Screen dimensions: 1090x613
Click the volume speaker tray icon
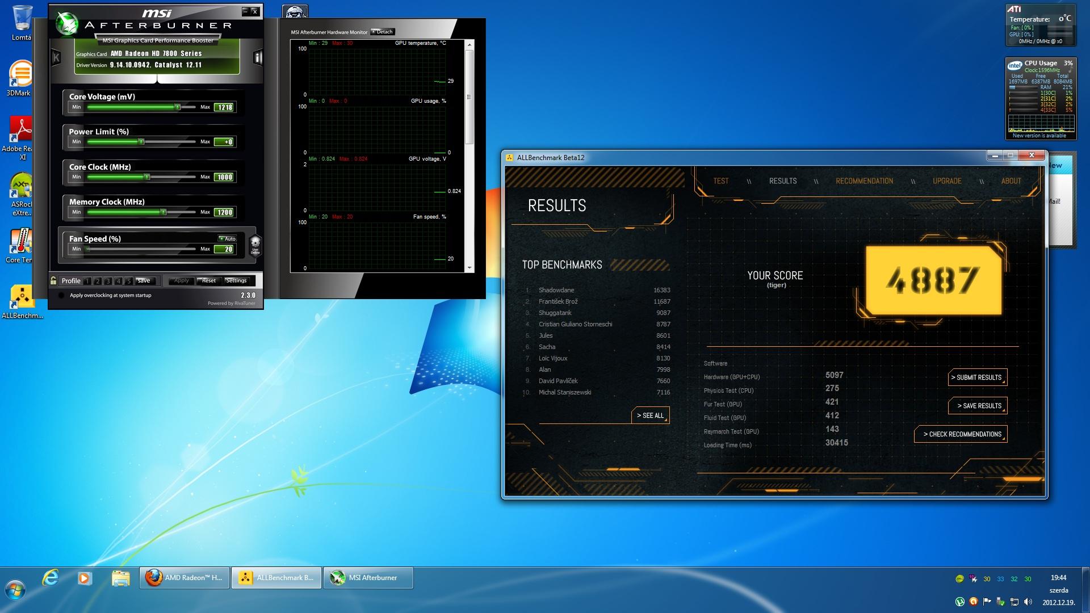click(1029, 602)
